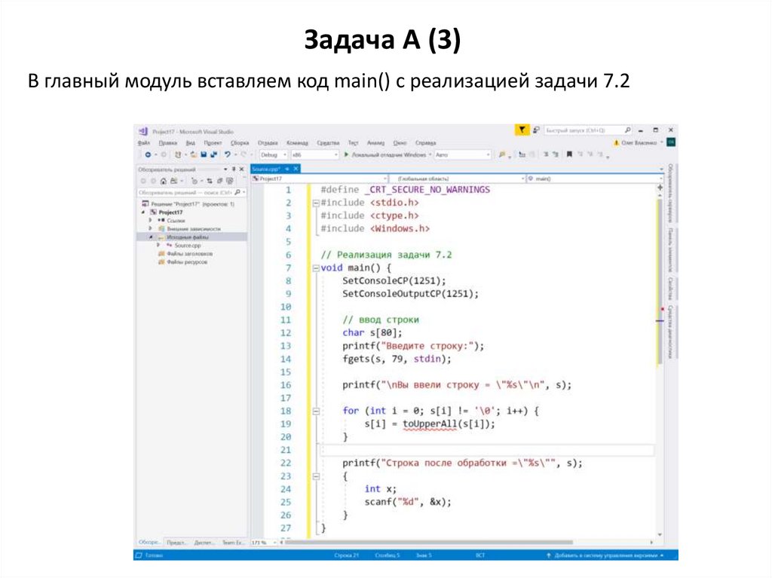Expand the Source.cpp tree node
Viewport: 772px width, 578px height.
coord(158,246)
